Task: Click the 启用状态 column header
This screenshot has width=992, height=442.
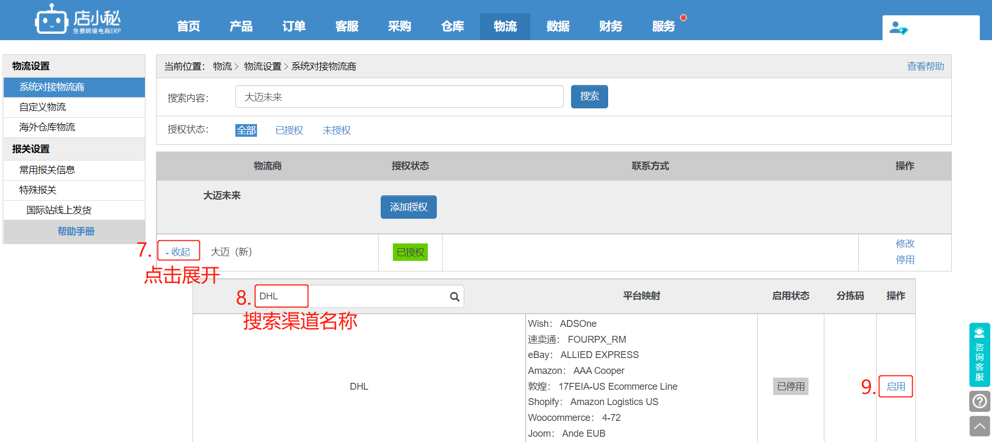Action: tap(791, 296)
